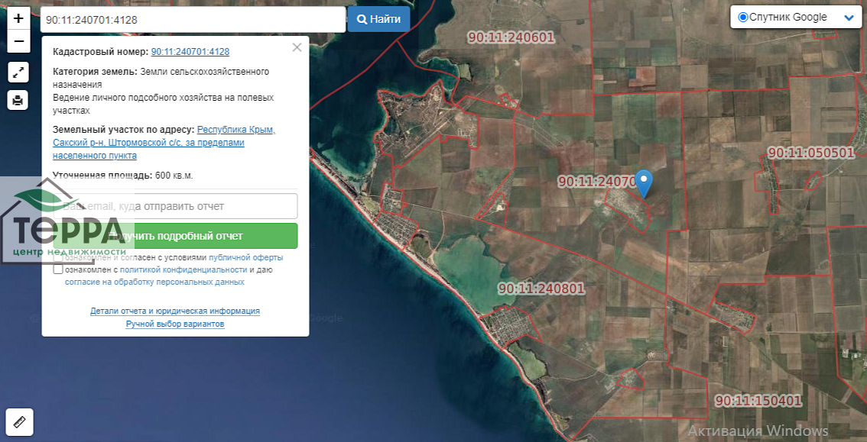
Task: Open the ruler measurement tool
Action: [19, 420]
